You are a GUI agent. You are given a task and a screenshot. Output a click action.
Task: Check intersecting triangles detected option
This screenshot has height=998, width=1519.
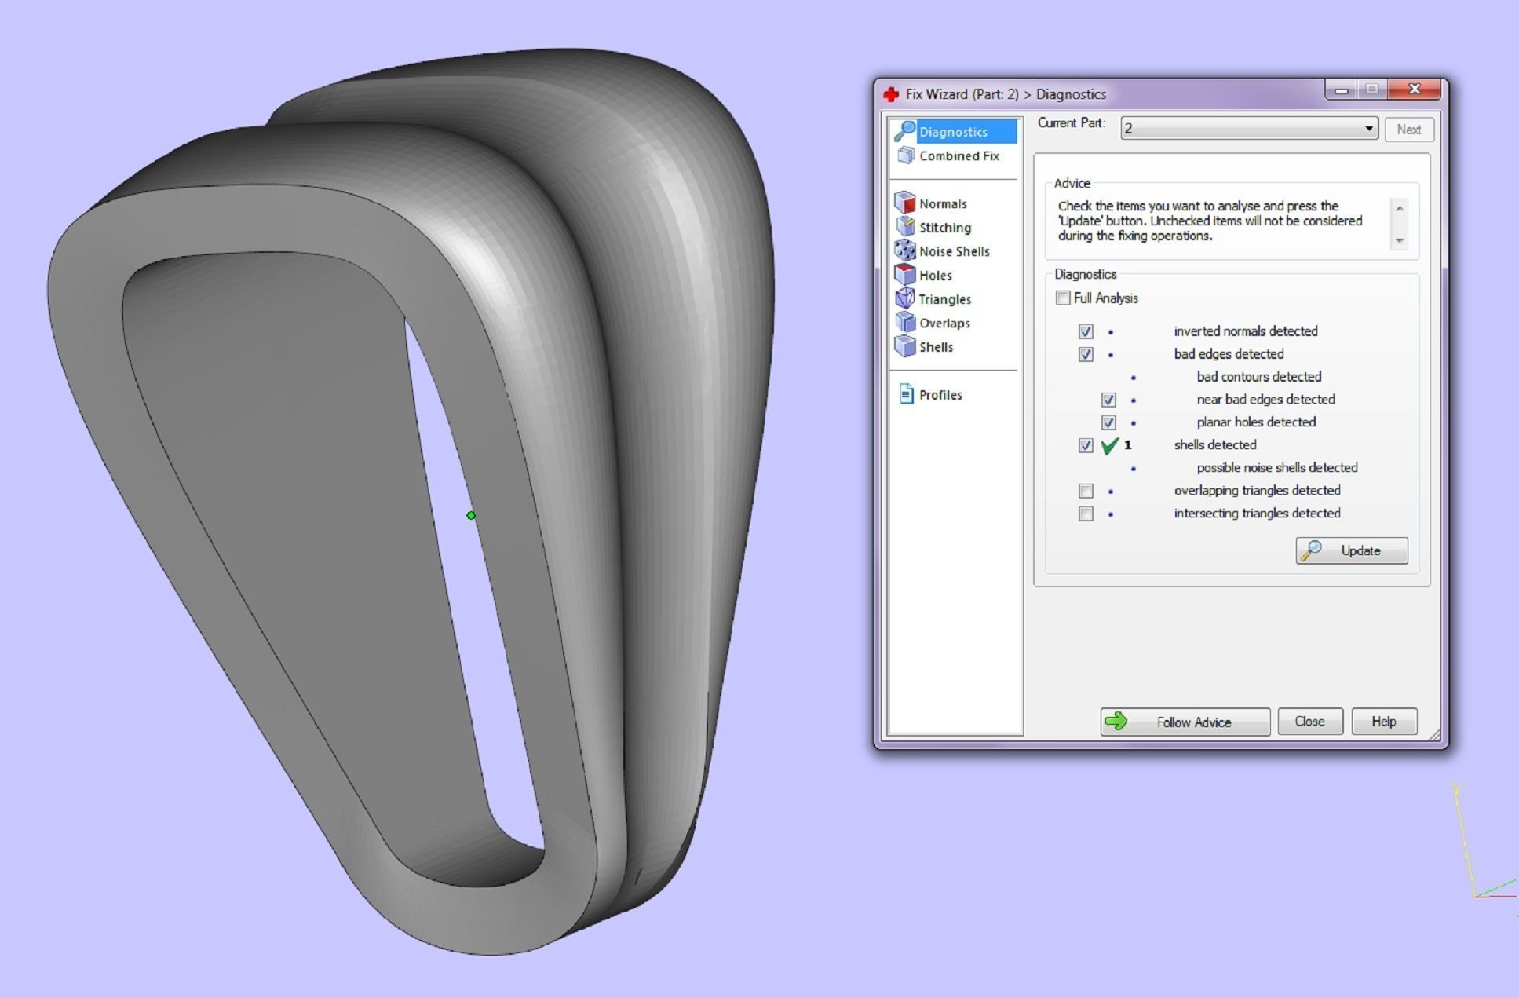[1086, 514]
